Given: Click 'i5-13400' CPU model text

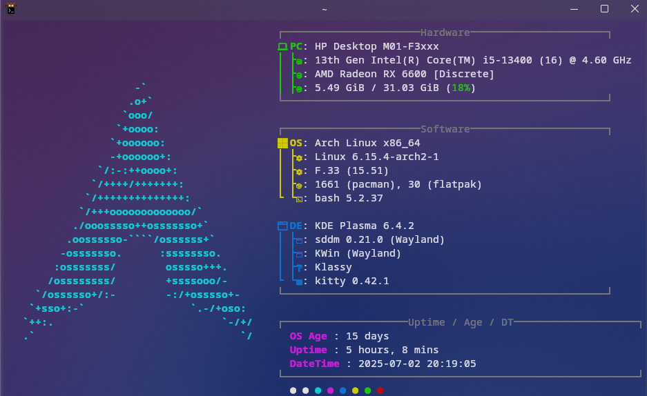Looking at the screenshot, I should (x=507, y=60).
